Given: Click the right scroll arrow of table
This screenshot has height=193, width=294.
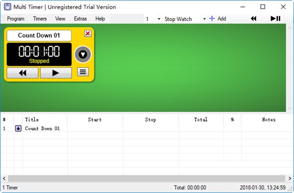Looking at the screenshot, I should click(290, 178).
